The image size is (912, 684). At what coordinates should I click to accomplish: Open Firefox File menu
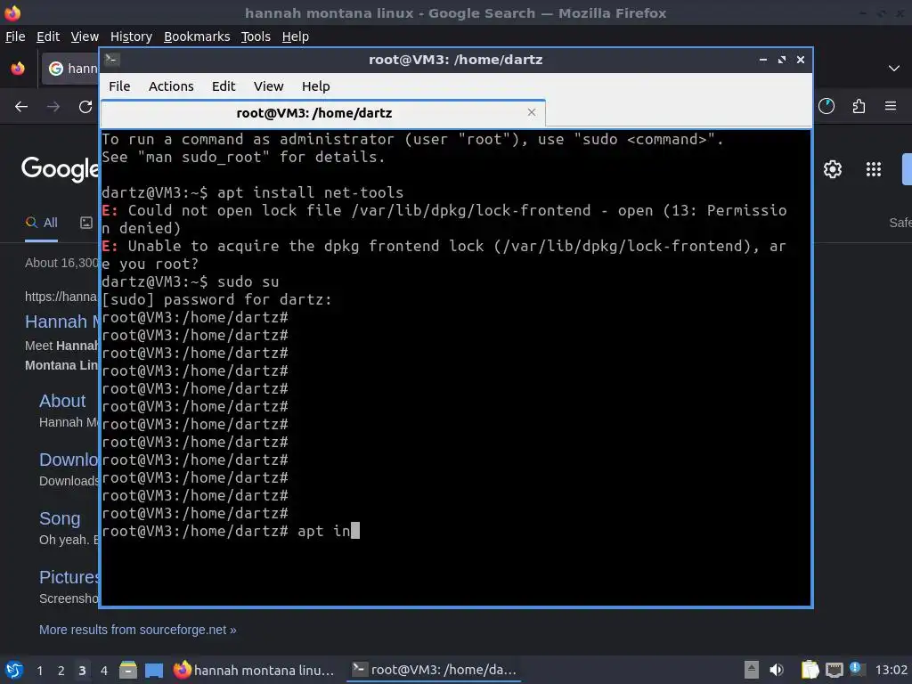15,37
